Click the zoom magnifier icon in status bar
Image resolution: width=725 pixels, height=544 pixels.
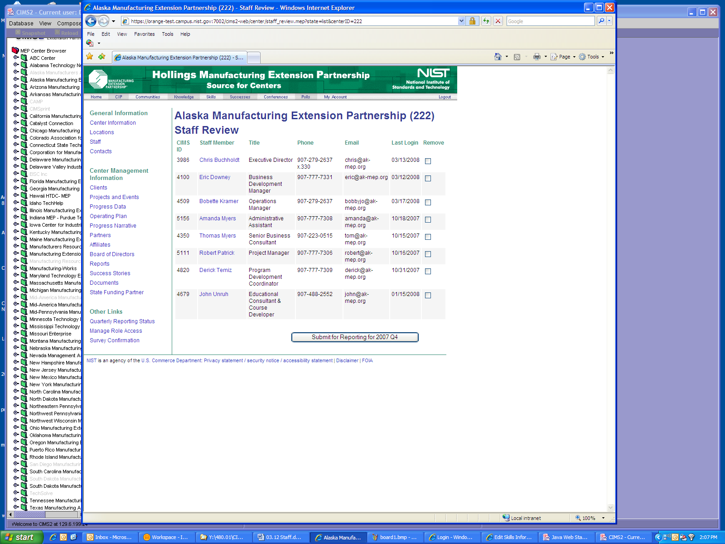click(578, 518)
